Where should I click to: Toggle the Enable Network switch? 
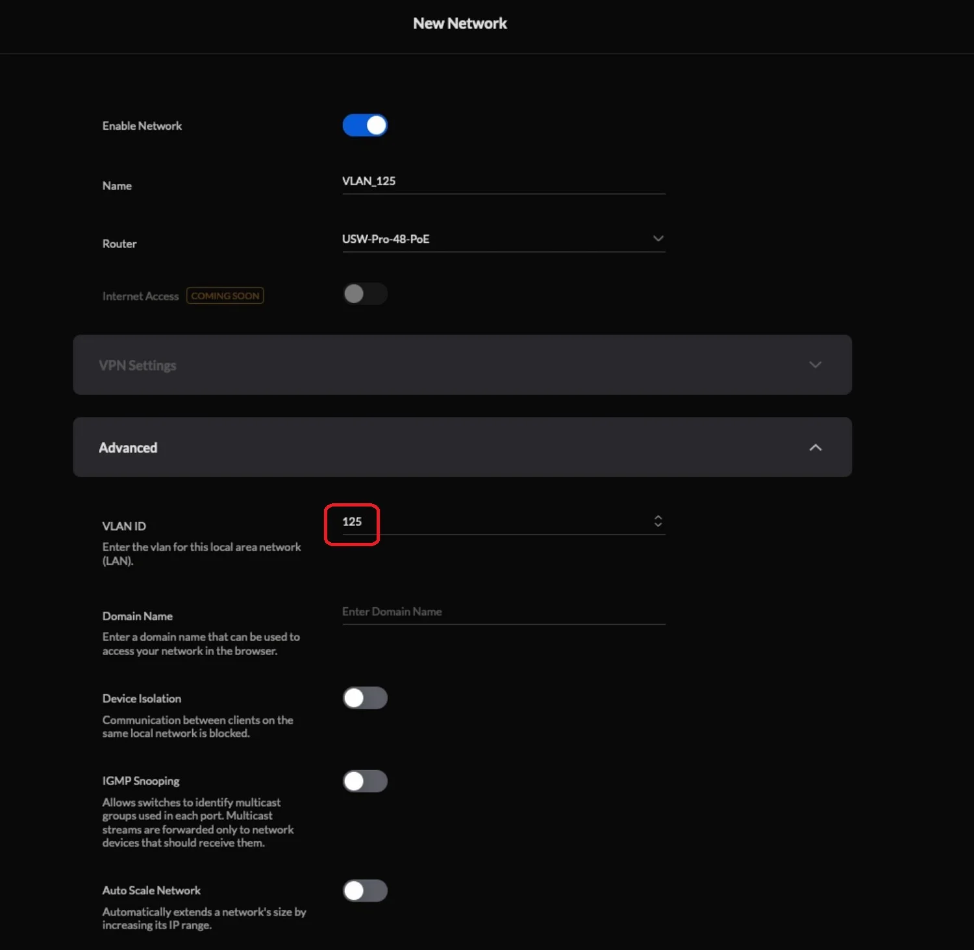coord(365,125)
